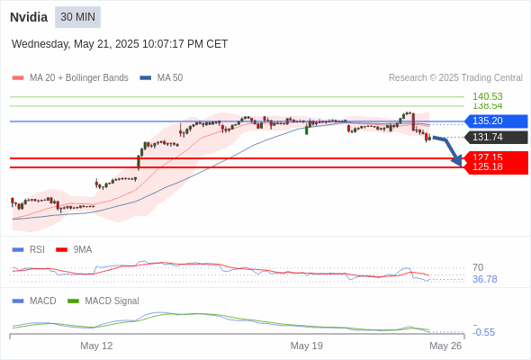Select the 131.74 current price label
Image resolution: width=531 pixels, height=360 pixels.
click(x=496, y=137)
